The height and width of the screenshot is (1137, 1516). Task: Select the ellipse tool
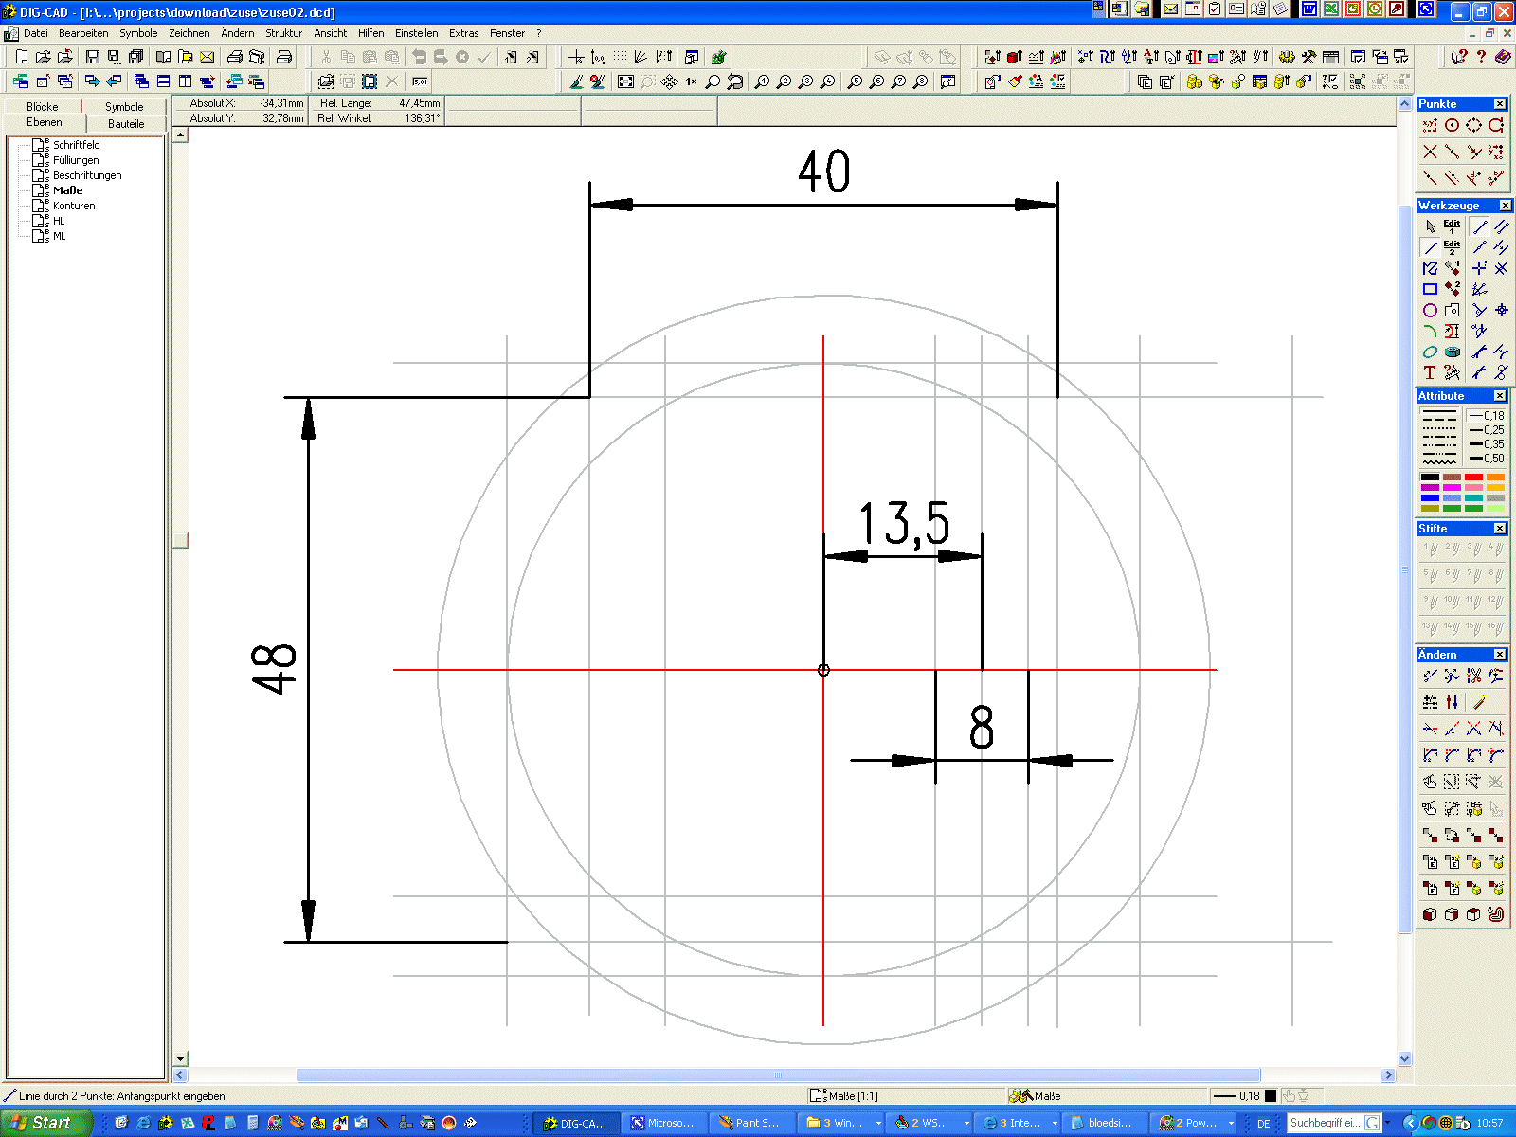point(1431,352)
